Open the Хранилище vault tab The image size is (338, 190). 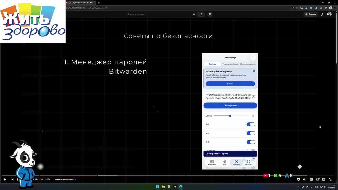click(212, 162)
